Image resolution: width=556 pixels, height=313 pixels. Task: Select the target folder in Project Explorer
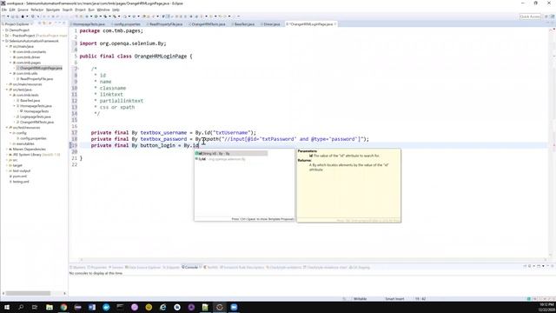point(17,165)
